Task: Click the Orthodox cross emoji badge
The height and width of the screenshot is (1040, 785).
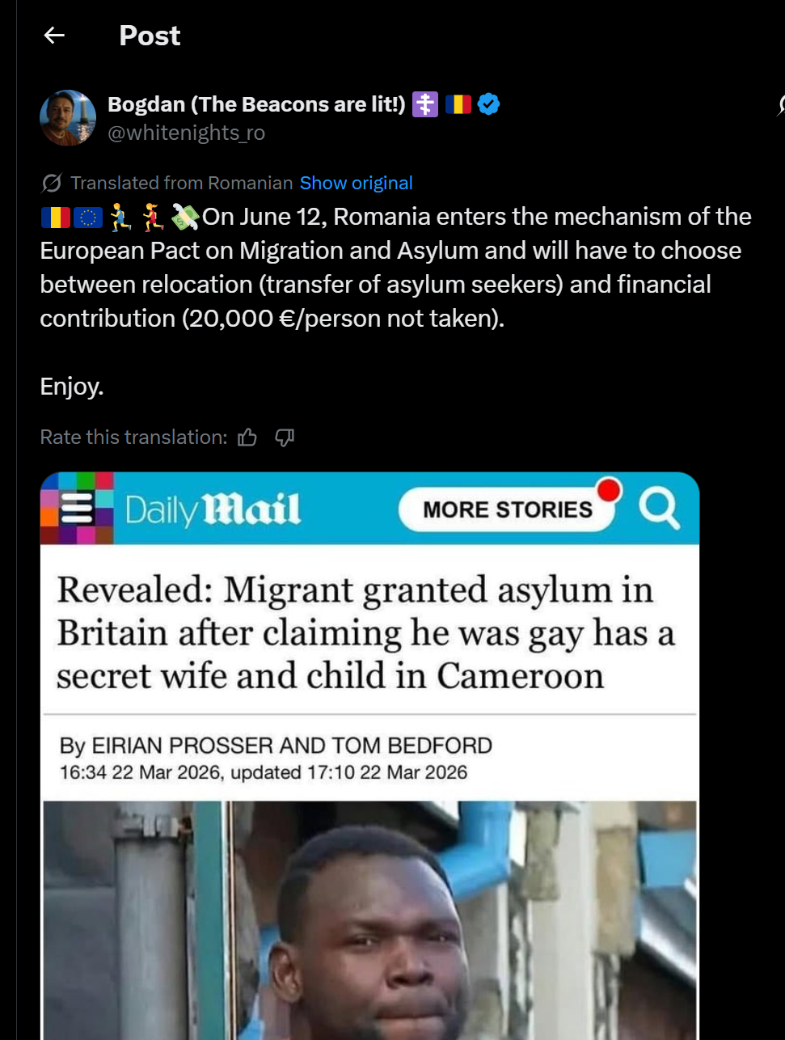Action: coord(425,104)
